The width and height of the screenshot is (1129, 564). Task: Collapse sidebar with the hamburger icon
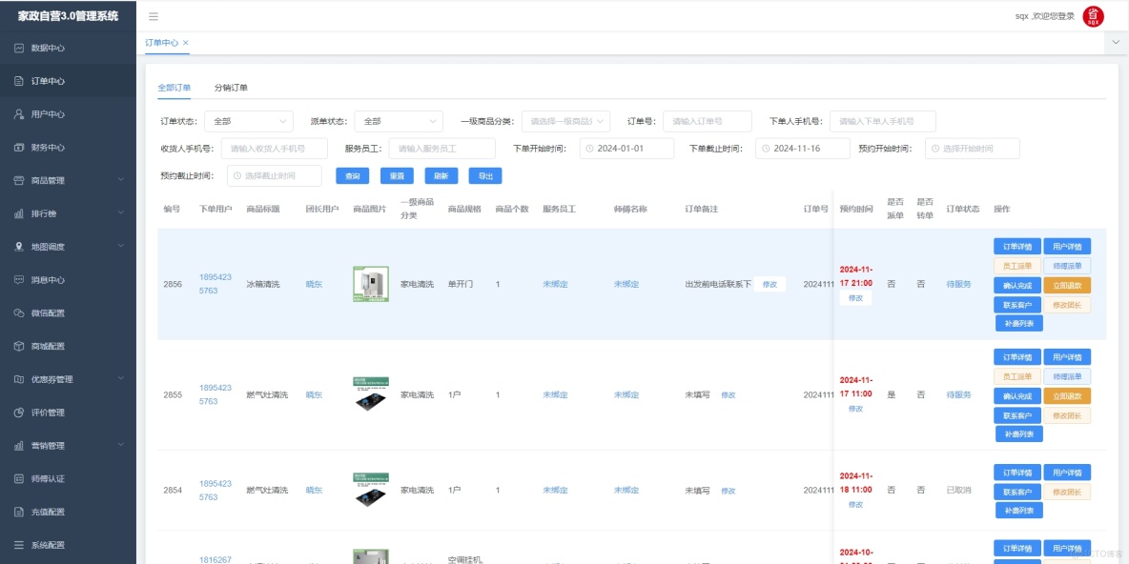153,15
